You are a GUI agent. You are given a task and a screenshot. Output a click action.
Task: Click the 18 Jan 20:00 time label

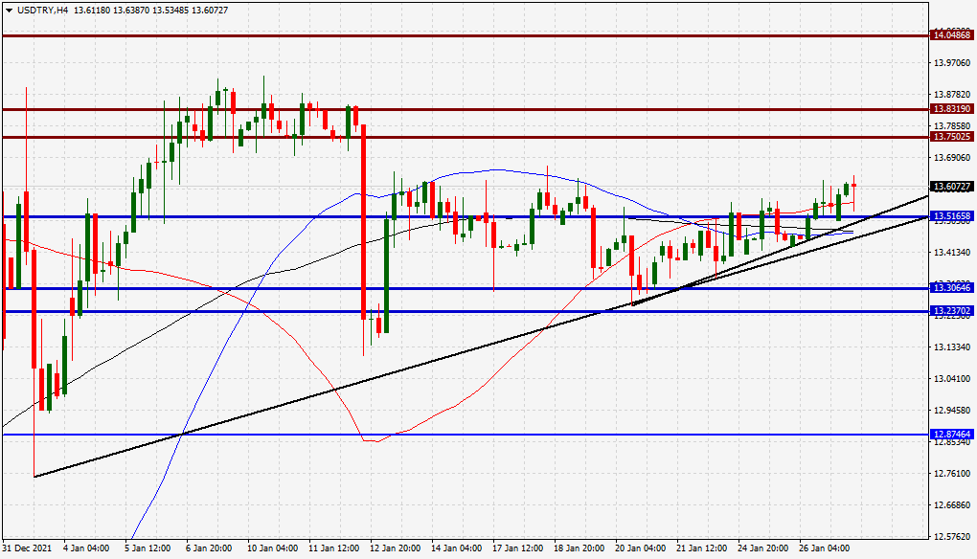(x=579, y=548)
